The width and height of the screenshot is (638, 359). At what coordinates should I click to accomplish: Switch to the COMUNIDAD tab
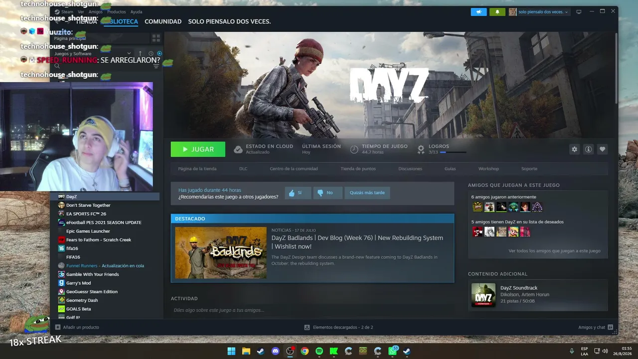click(163, 21)
